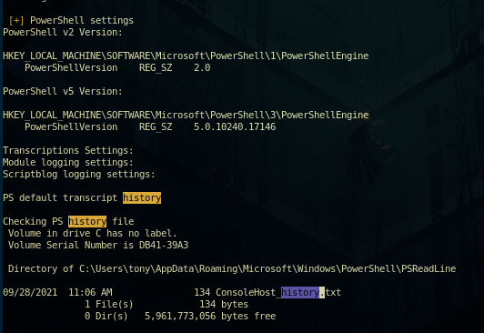Click the version value 2.0
This screenshot has height=333, width=484.
202,67
